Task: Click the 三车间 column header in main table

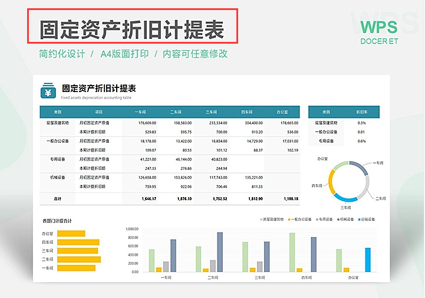Action: [x=211, y=112]
